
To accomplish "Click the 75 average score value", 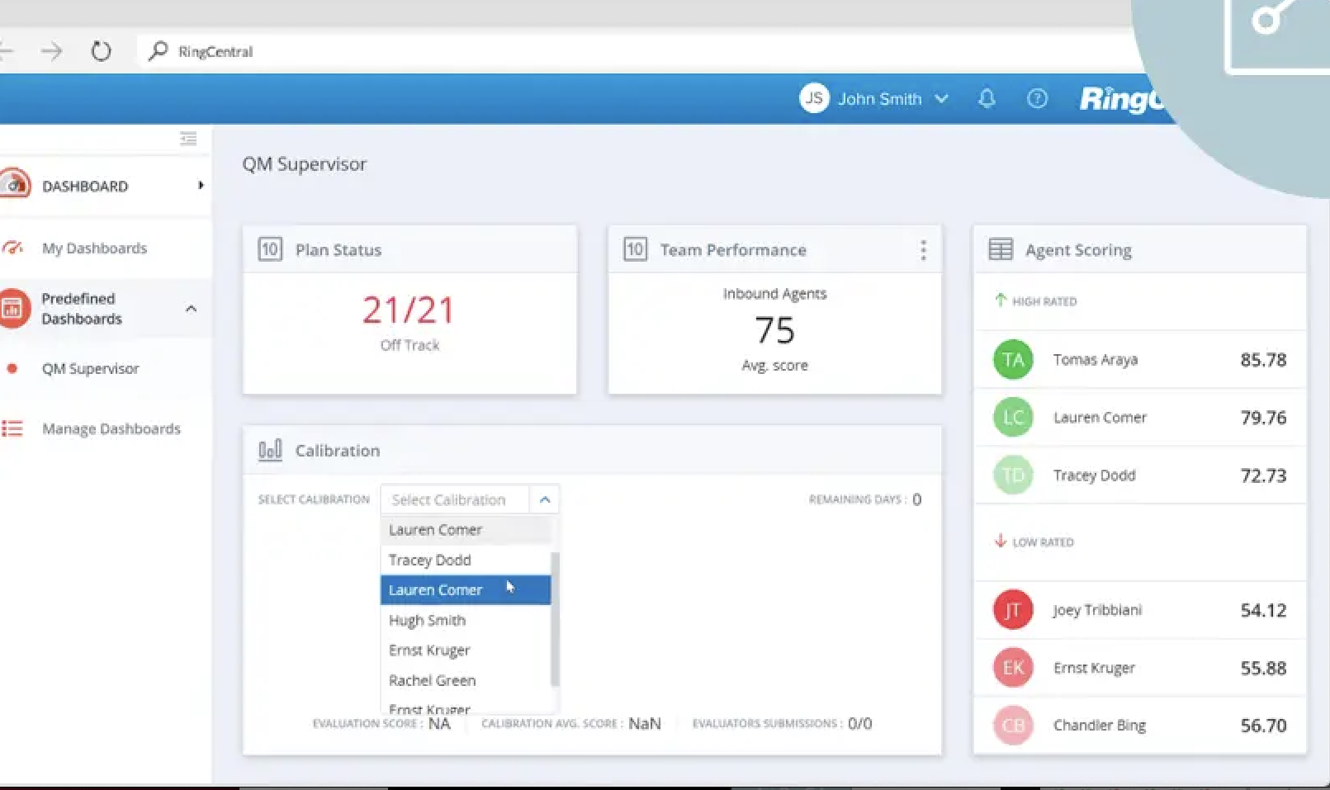I will (x=774, y=330).
